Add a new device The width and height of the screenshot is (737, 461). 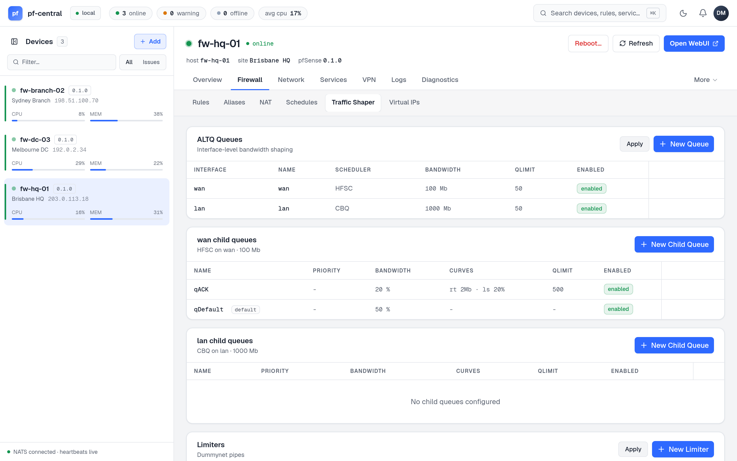150,41
